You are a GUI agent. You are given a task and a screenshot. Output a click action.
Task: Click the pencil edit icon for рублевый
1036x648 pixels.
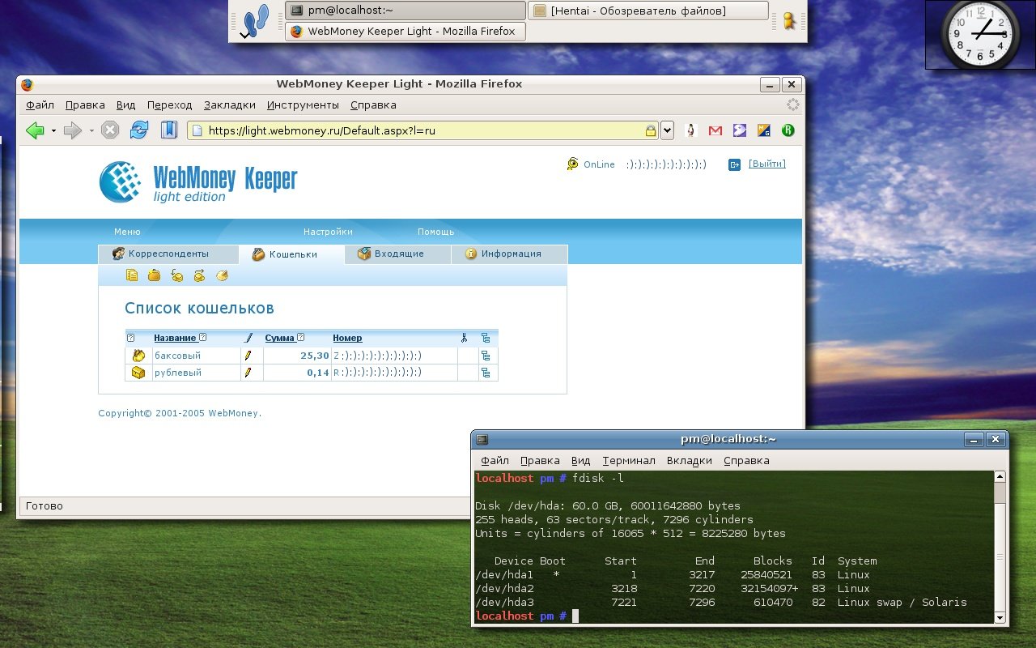click(248, 373)
